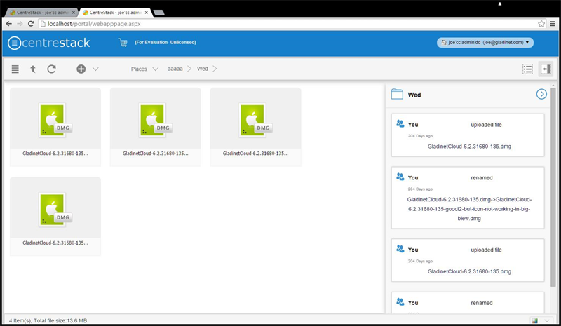Switch to list view
The image size is (561, 326).
coord(528,69)
